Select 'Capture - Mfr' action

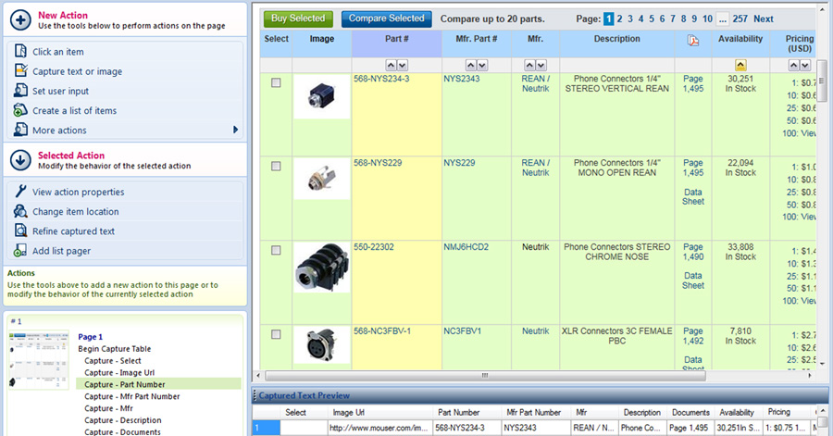pyautogui.click(x=108, y=408)
